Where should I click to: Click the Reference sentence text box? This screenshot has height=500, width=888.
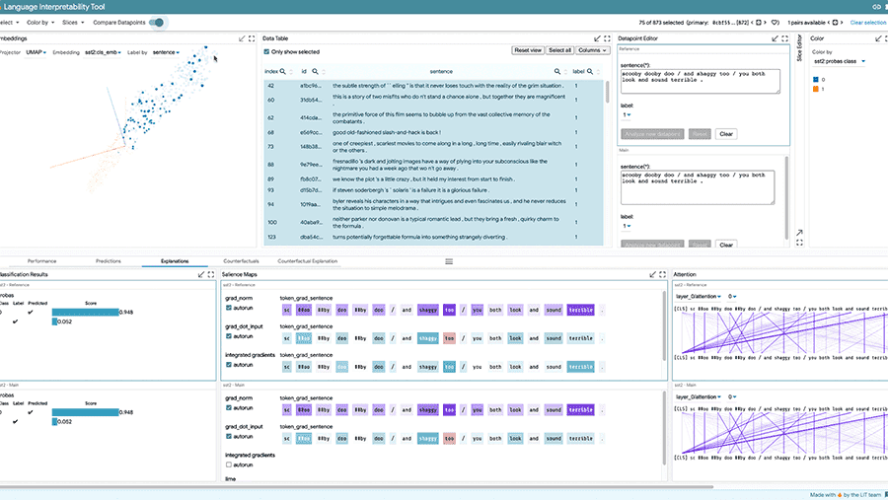(x=700, y=80)
